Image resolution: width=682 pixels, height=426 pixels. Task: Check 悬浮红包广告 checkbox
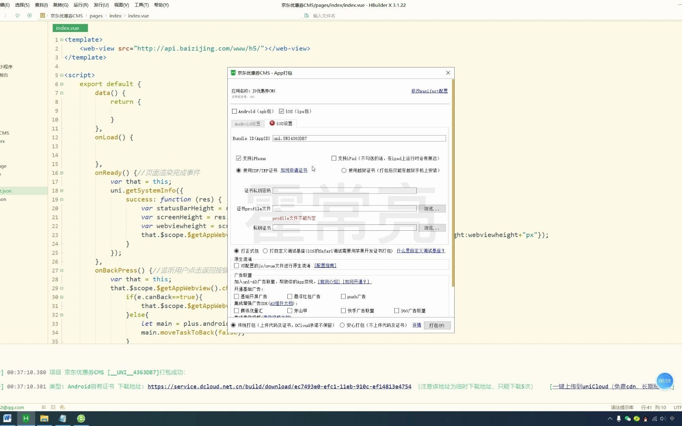[x=290, y=297]
